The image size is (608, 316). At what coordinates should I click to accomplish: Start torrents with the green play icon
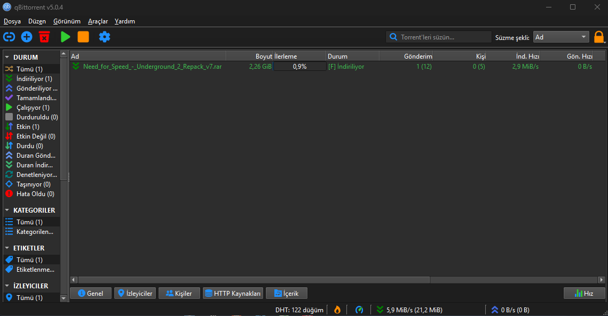[x=65, y=37]
